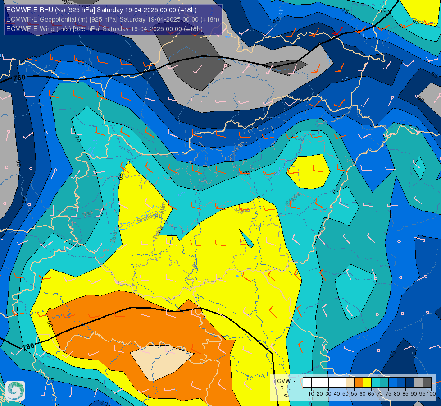Pick the medium blue 80–85 legend swatch
The width and height of the screenshot is (441, 406).
pos(401,383)
